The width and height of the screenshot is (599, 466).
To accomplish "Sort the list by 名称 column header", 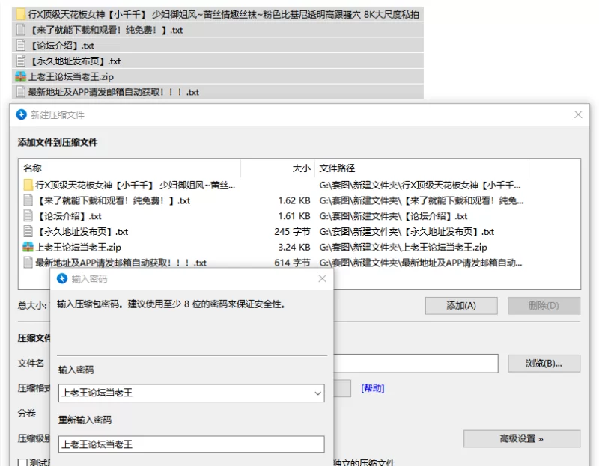I will coord(32,168).
